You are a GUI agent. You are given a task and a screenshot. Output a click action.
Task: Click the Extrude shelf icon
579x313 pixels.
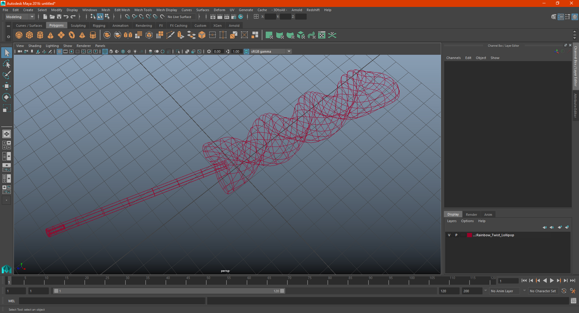(x=181, y=35)
